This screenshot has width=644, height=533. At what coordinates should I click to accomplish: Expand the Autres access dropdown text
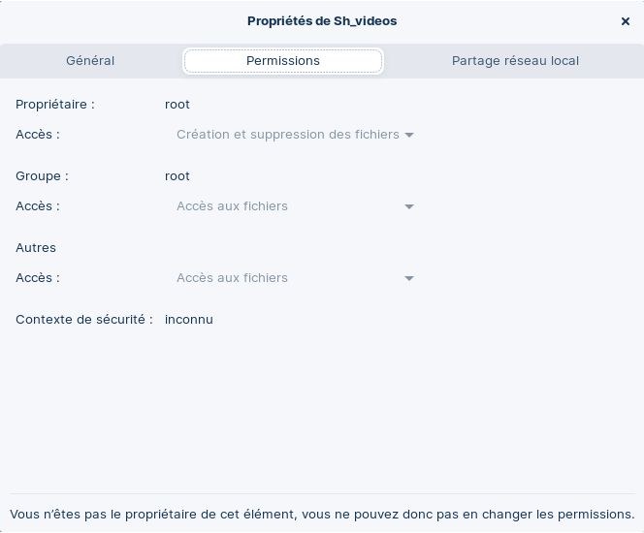coord(232,278)
